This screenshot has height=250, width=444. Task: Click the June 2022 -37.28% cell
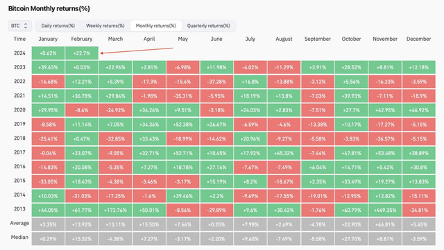tap(216, 82)
